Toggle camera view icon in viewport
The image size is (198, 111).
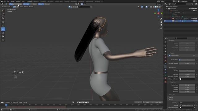click(x=161, y=25)
